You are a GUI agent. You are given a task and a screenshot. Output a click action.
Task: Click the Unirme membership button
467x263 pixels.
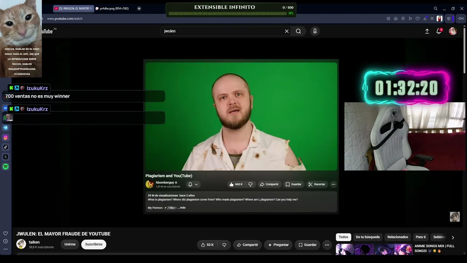(x=70, y=244)
